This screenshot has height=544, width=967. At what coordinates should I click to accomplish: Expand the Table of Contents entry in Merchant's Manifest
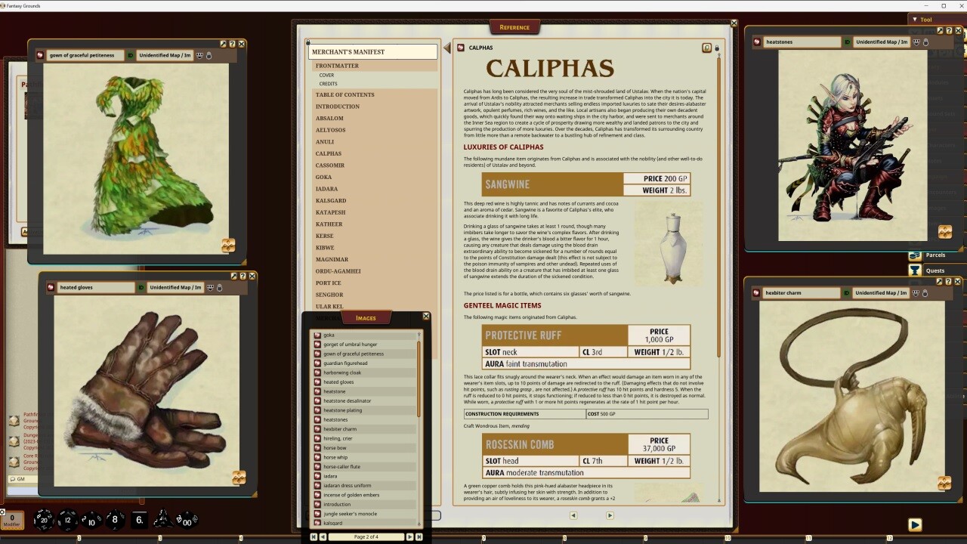coord(344,94)
